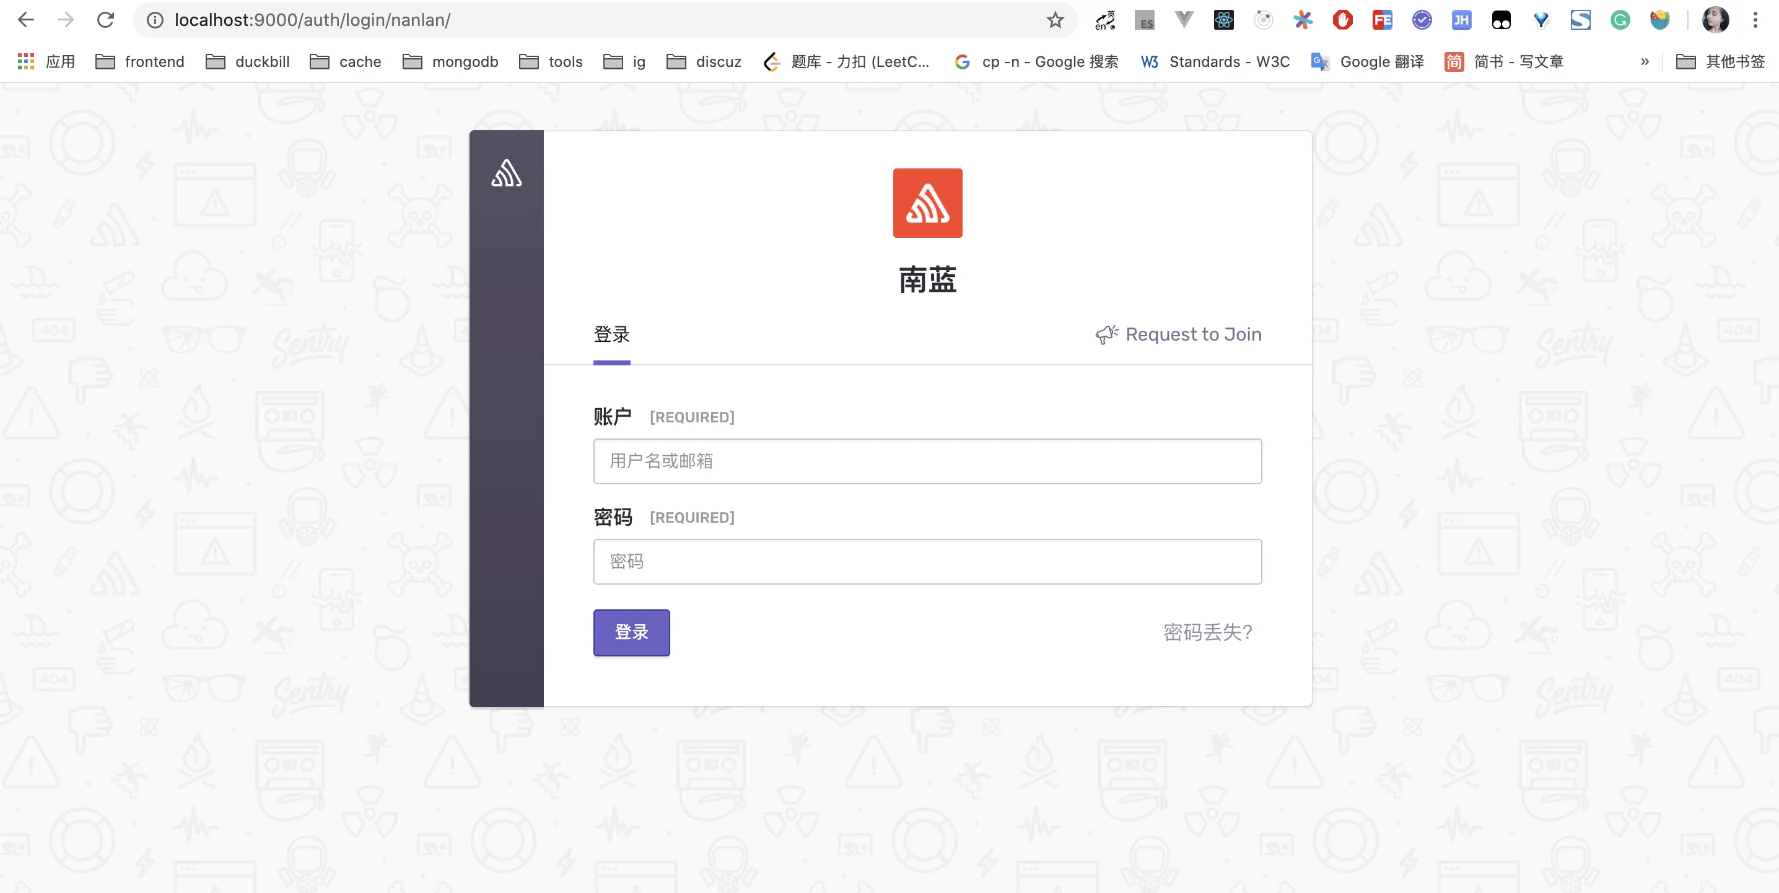Viewport: 1779px width, 893px height.
Task: Focus the 用户名或邮箱 account input field
Action: [x=927, y=461]
